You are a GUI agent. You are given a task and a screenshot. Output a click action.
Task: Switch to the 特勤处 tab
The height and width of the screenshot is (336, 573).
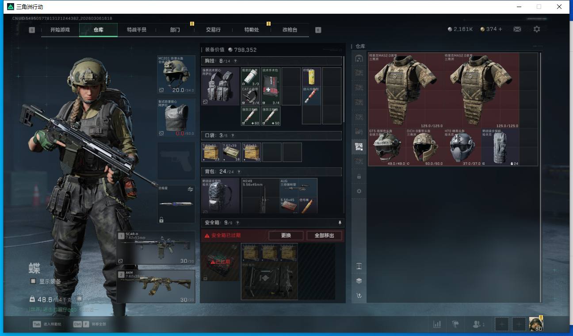tap(252, 30)
